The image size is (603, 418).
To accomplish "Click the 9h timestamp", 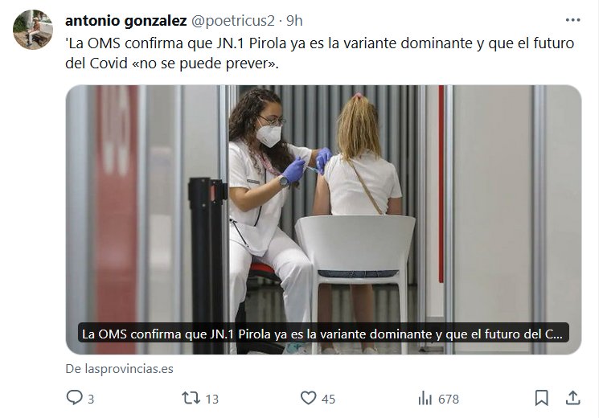I will [x=294, y=21].
